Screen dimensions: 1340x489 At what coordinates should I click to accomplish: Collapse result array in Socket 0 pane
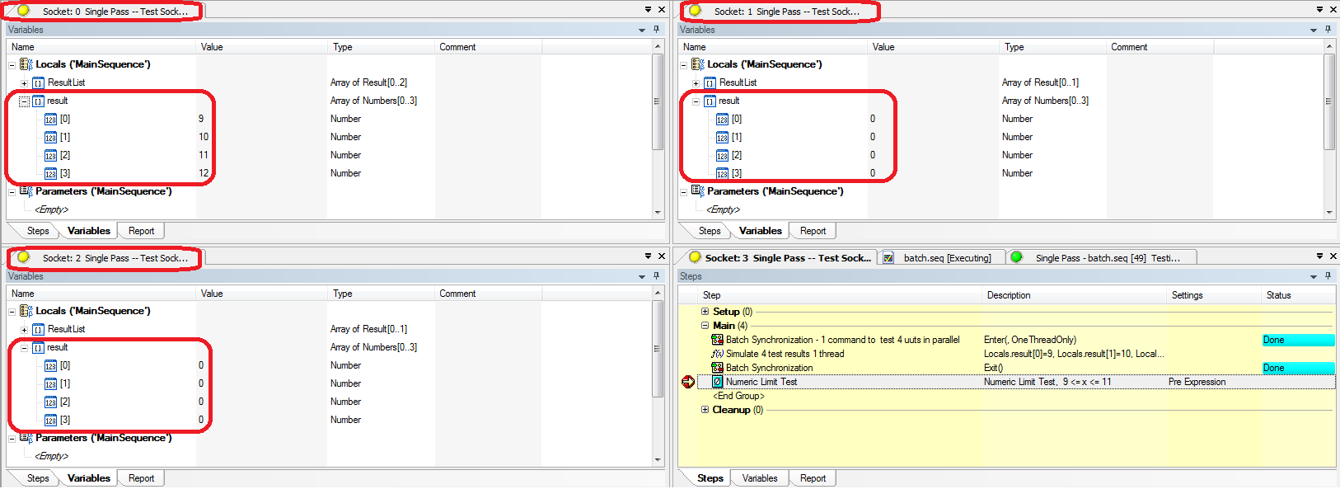click(x=25, y=101)
